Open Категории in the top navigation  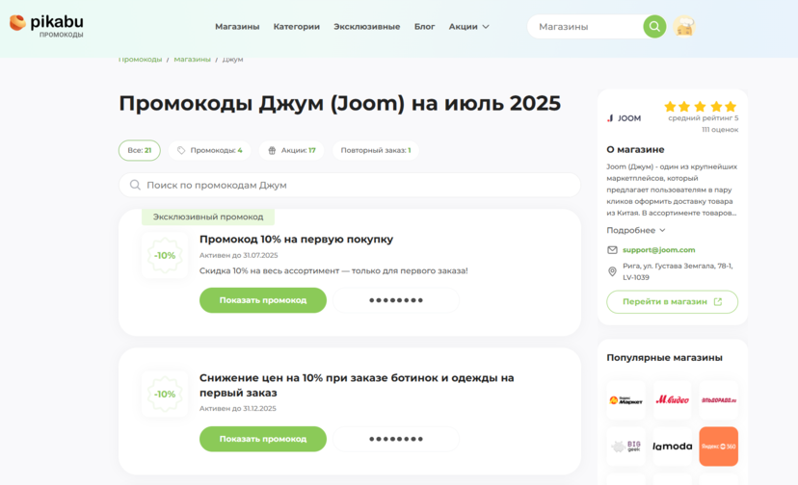297,26
